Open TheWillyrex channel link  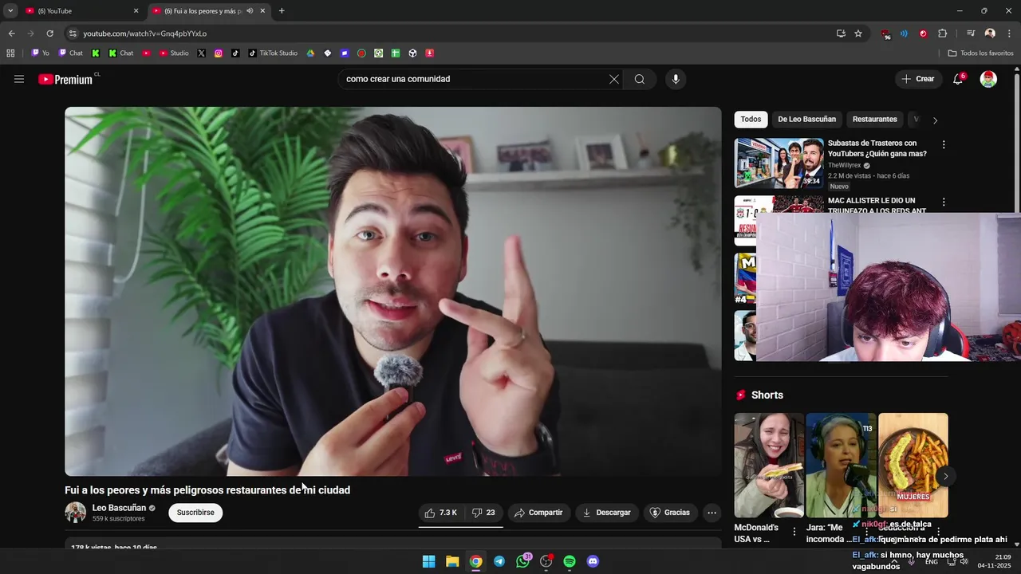coord(844,166)
